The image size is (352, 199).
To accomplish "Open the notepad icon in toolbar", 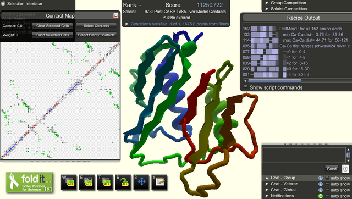I will pyautogui.click(x=159, y=182).
